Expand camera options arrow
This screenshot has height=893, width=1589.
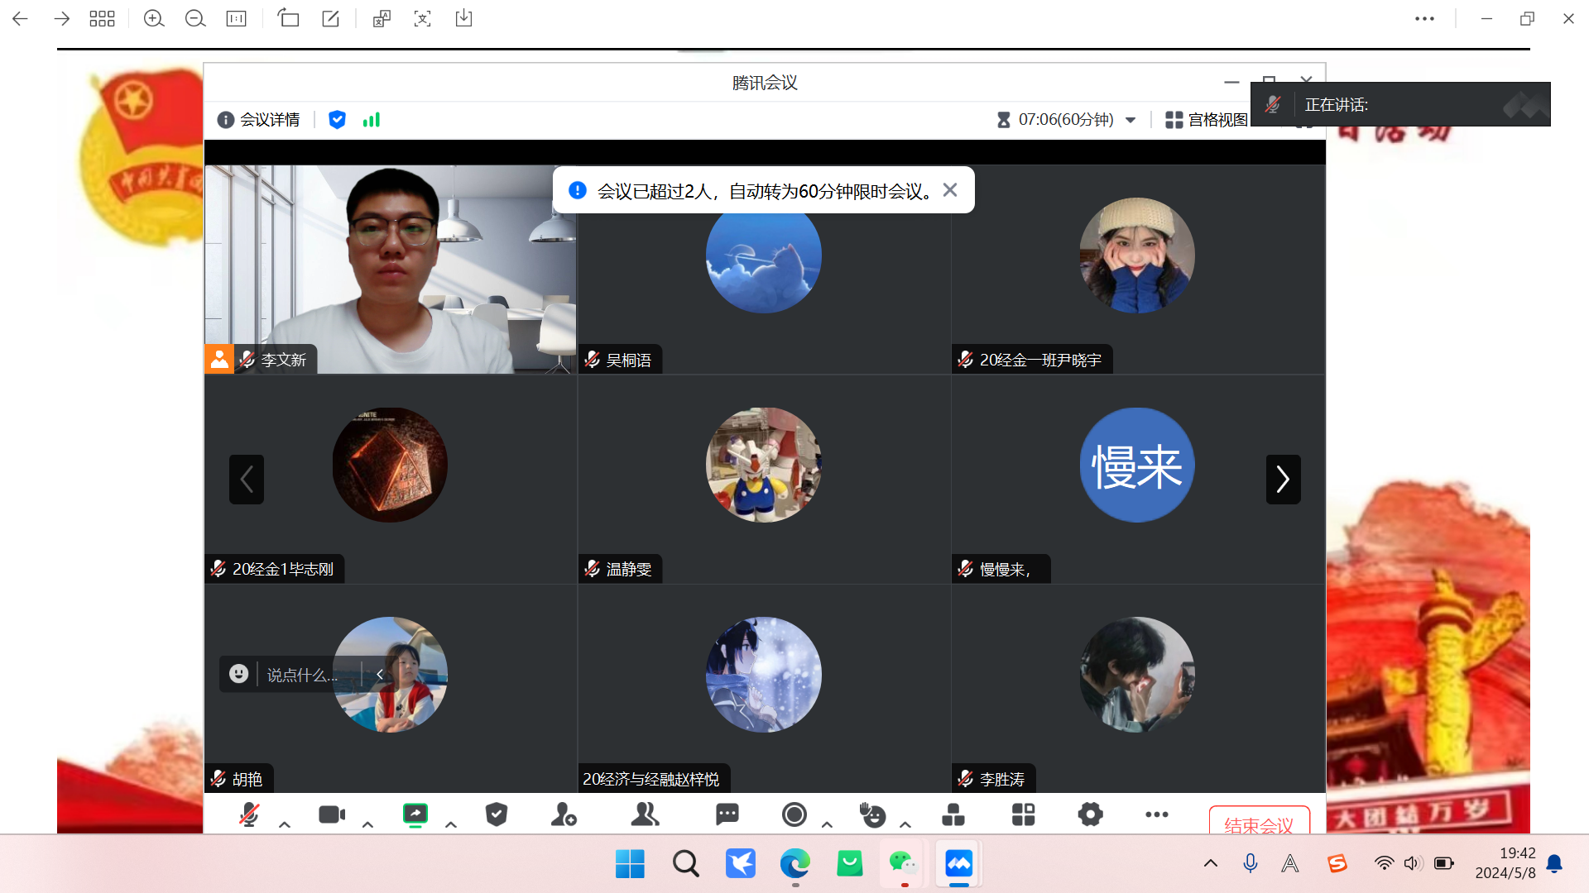368,824
